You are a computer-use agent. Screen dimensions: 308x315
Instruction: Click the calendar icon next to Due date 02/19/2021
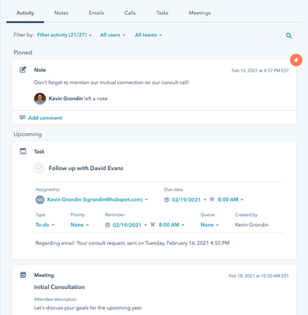pos(166,200)
